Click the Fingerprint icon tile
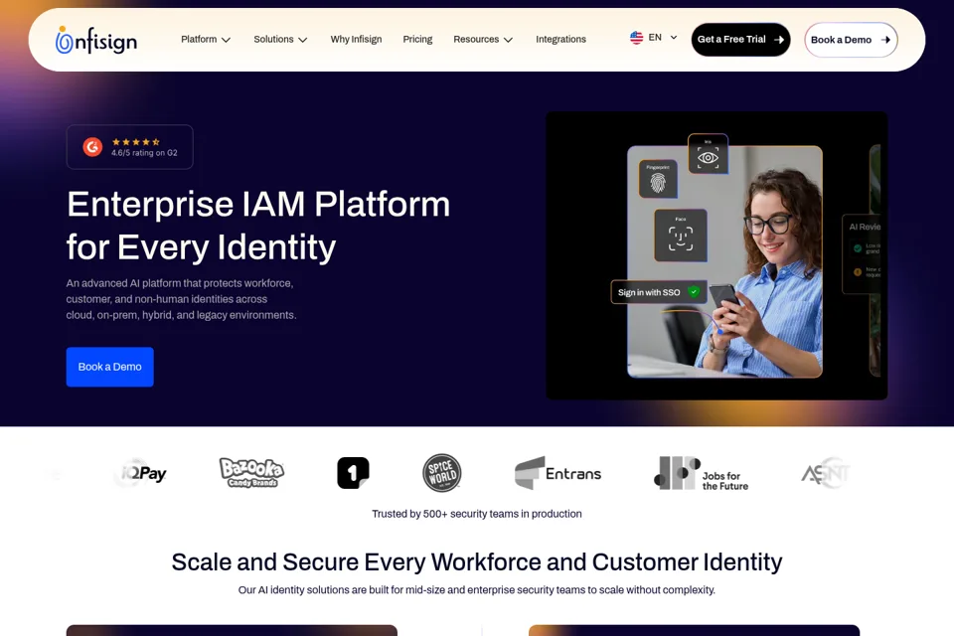954x636 pixels. pyautogui.click(x=658, y=179)
